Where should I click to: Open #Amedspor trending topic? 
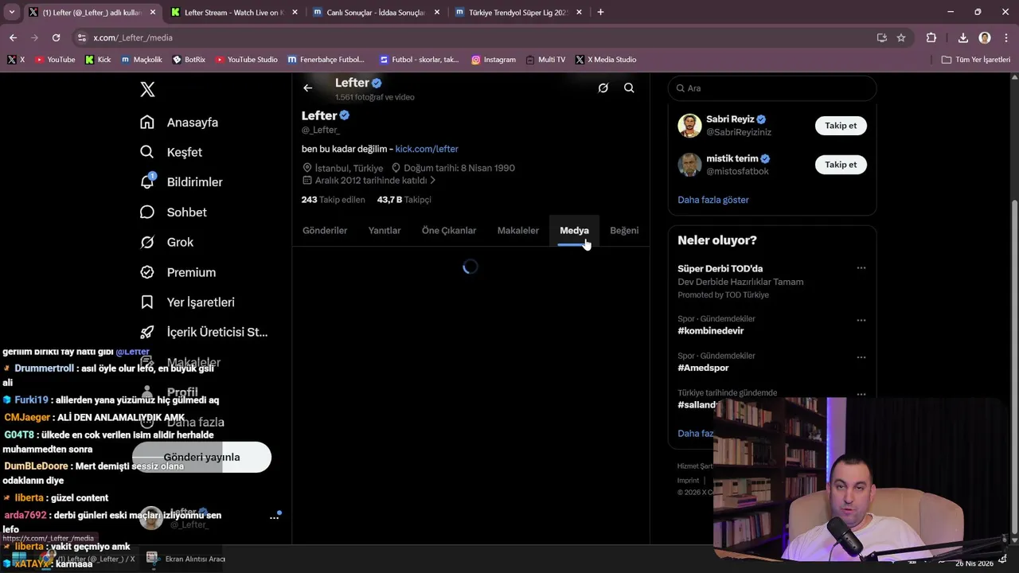[x=703, y=368]
